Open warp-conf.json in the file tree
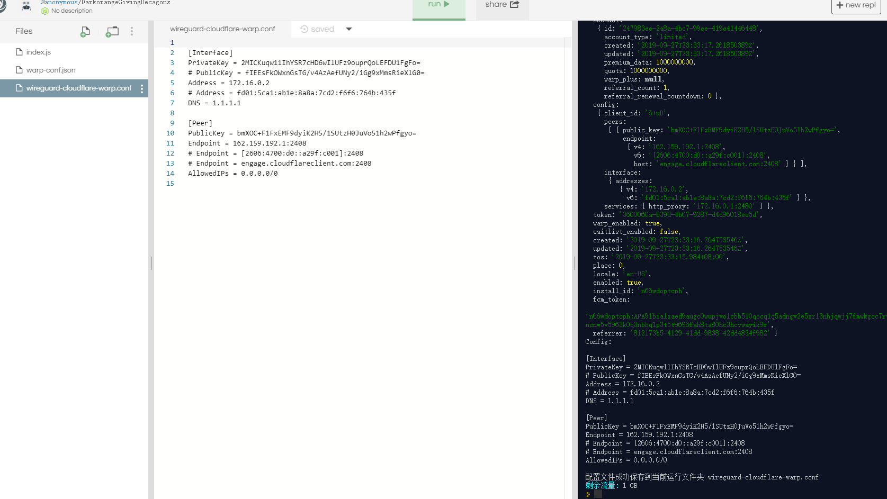The width and height of the screenshot is (887, 499). [51, 70]
